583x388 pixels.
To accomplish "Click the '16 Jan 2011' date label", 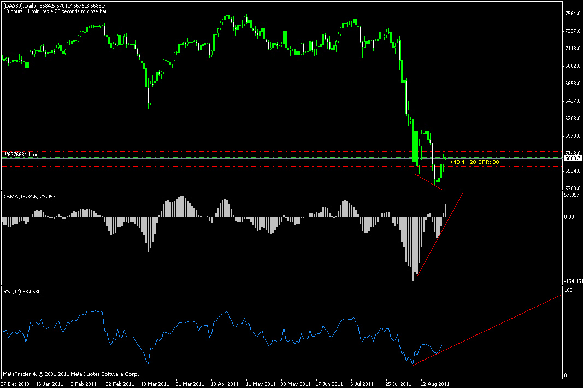I will [50, 384].
